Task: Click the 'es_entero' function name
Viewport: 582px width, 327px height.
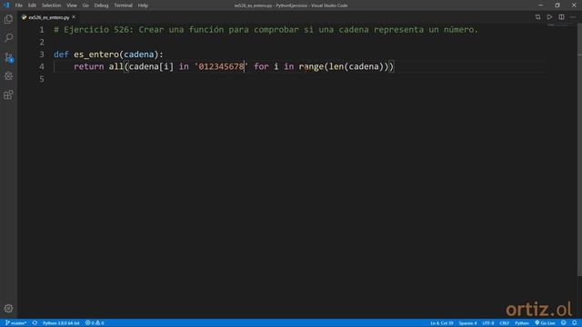Action: point(96,54)
